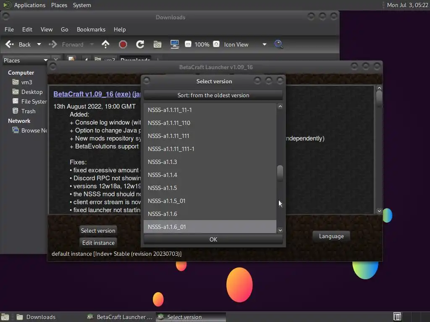The image size is (430, 322).
Task: Click the red Stop loading icon
Action: pos(123,44)
